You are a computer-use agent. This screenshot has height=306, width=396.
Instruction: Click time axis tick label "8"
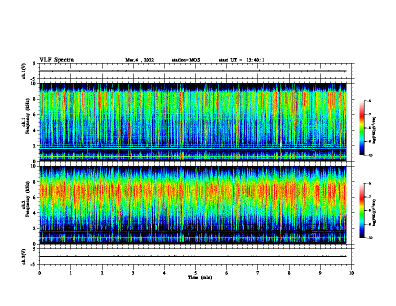coord(289,273)
